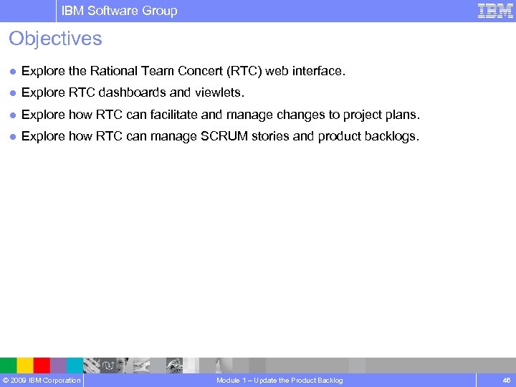This screenshot has width=516, height=387.
Task: Click the Module 1 – Update the Product Backlog footer
Action: pos(279,381)
